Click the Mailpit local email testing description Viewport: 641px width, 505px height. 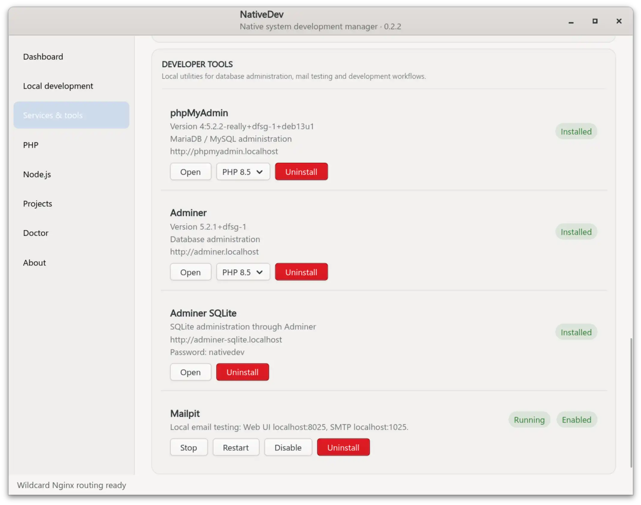click(x=289, y=427)
